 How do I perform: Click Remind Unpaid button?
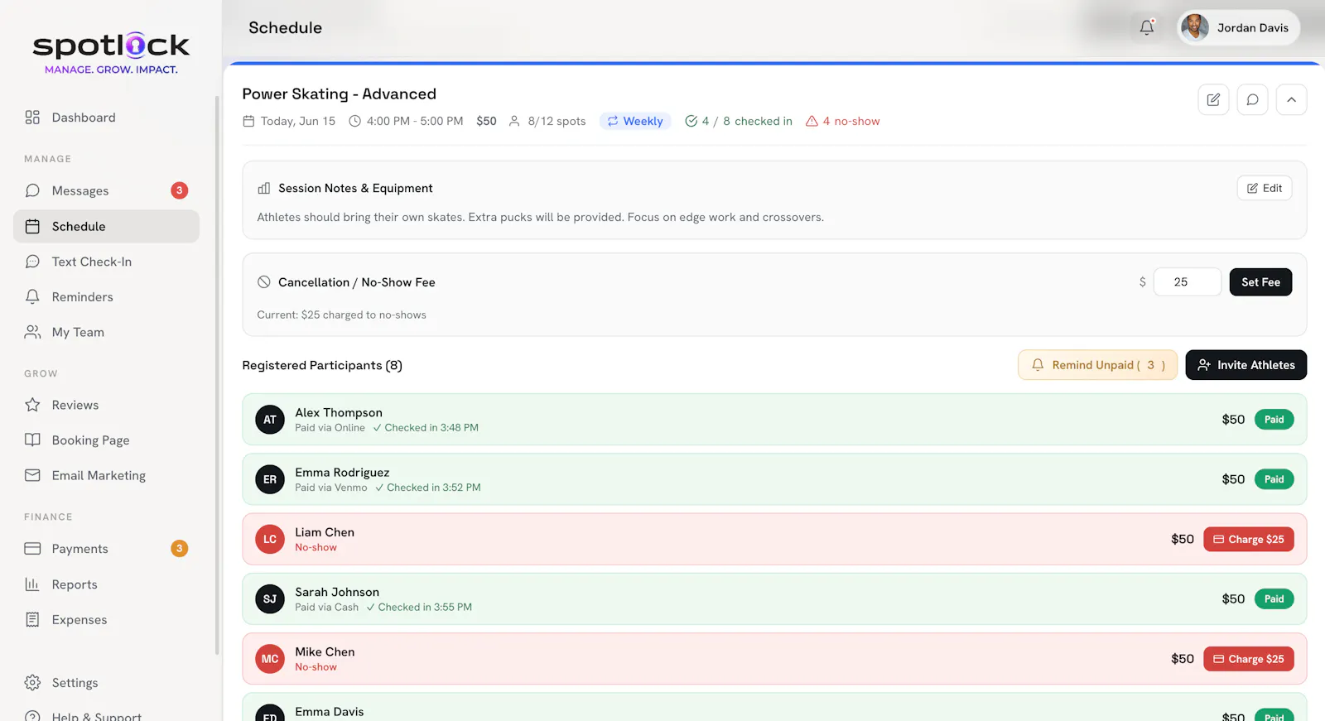click(x=1097, y=365)
